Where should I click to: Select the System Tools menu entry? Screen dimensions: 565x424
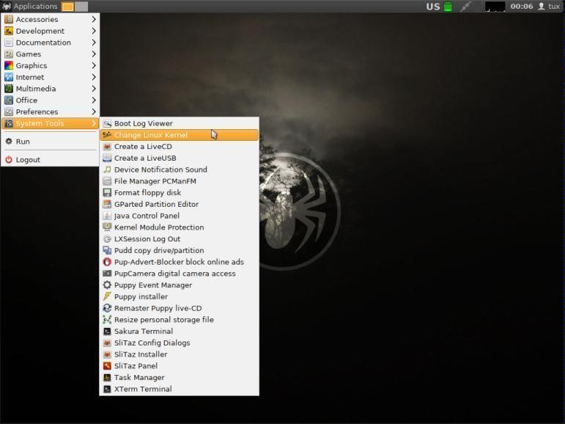pyautogui.click(x=50, y=123)
